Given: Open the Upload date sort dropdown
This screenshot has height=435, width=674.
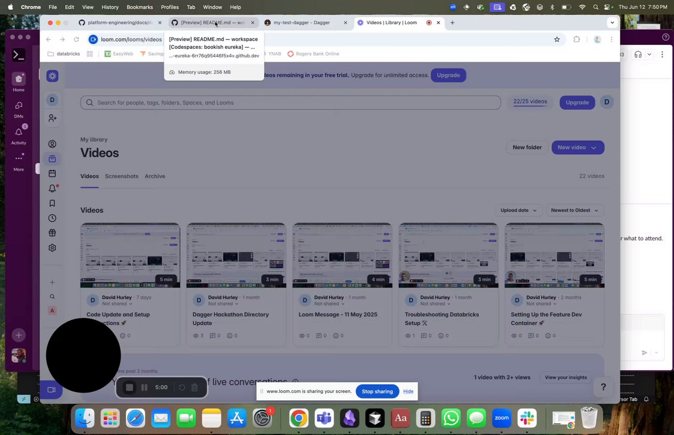Looking at the screenshot, I should (x=519, y=210).
